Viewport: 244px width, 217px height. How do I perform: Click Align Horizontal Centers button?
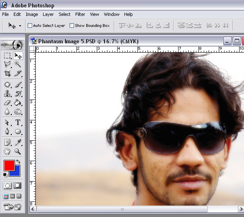pyautogui.click(x=158, y=25)
